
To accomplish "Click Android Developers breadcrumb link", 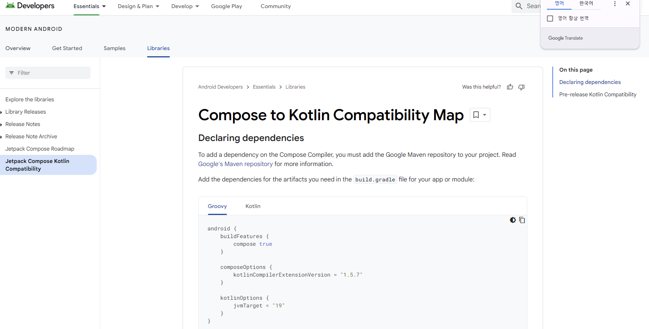I will point(220,87).
